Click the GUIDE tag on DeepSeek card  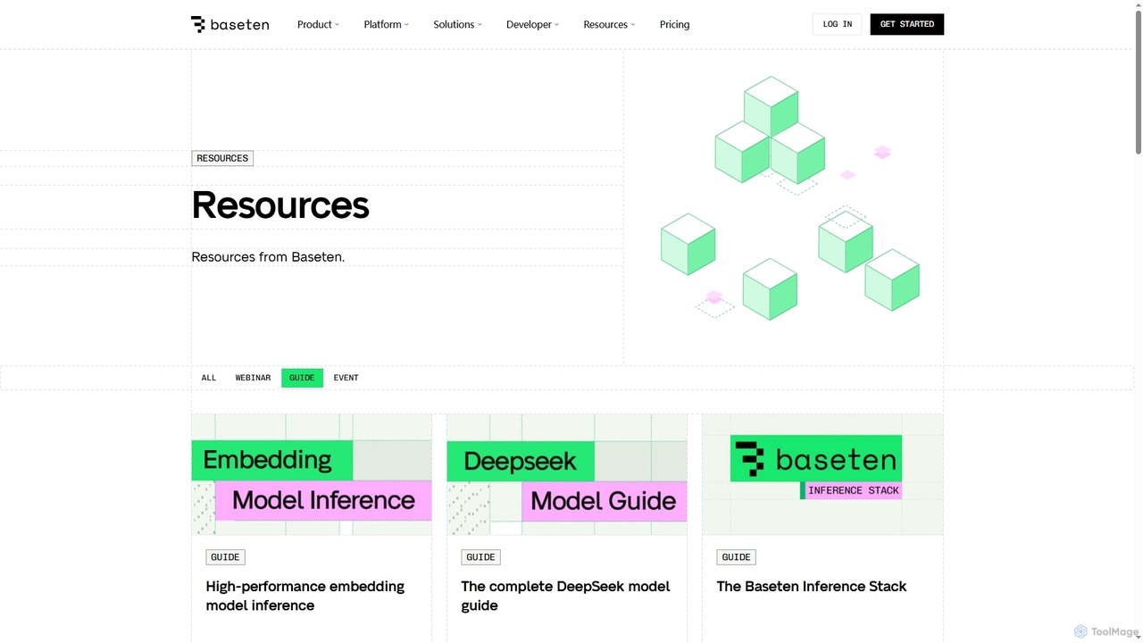[x=480, y=557]
